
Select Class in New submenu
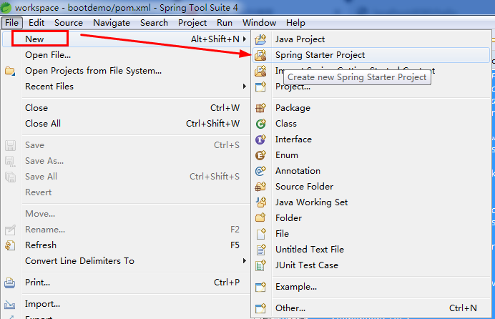pos(371,124)
